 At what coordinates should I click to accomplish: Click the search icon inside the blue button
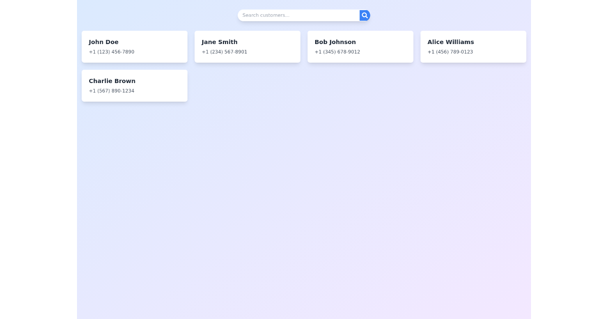point(365,15)
